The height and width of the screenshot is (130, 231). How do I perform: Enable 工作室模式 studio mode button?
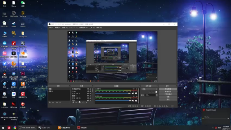click(x=168, y=94)
